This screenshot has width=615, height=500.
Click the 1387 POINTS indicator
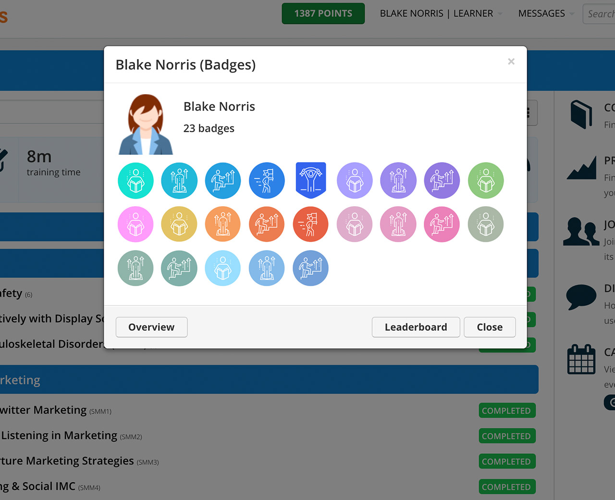(323, 13)
